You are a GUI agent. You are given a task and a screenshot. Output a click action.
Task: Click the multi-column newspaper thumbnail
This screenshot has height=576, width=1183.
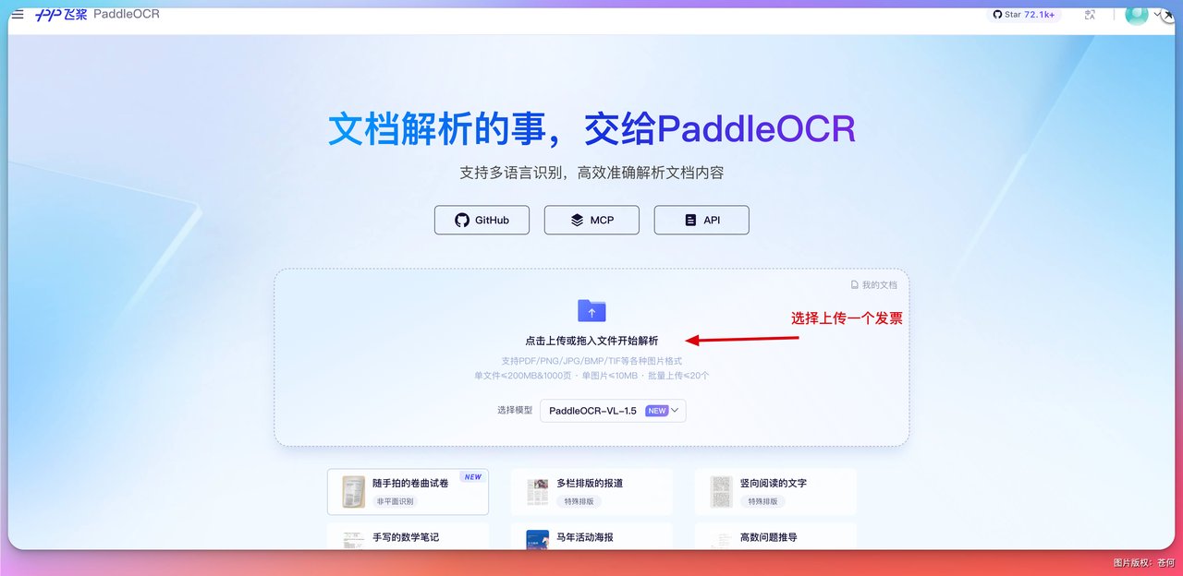point(538,492)
